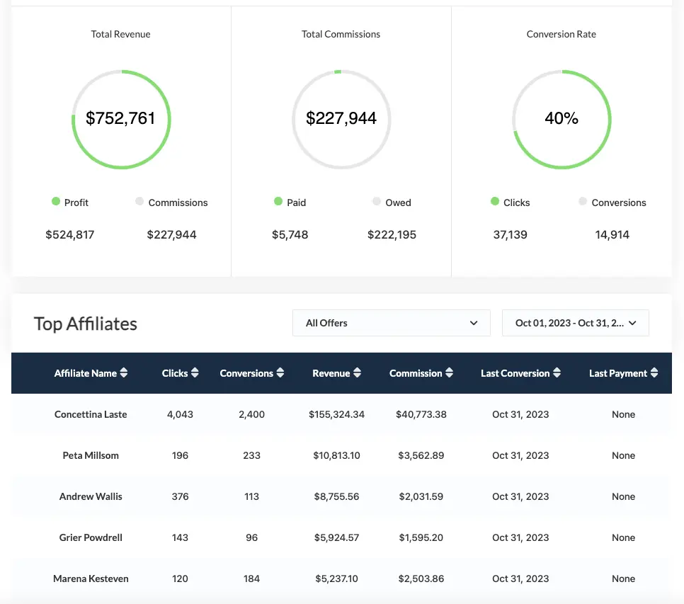684x604 pixels.
Task: Open affiliate Concettina Laste's details
Action: [91, 414]
